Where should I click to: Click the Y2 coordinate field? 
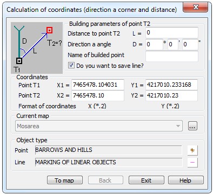click(x=171, y=95)
